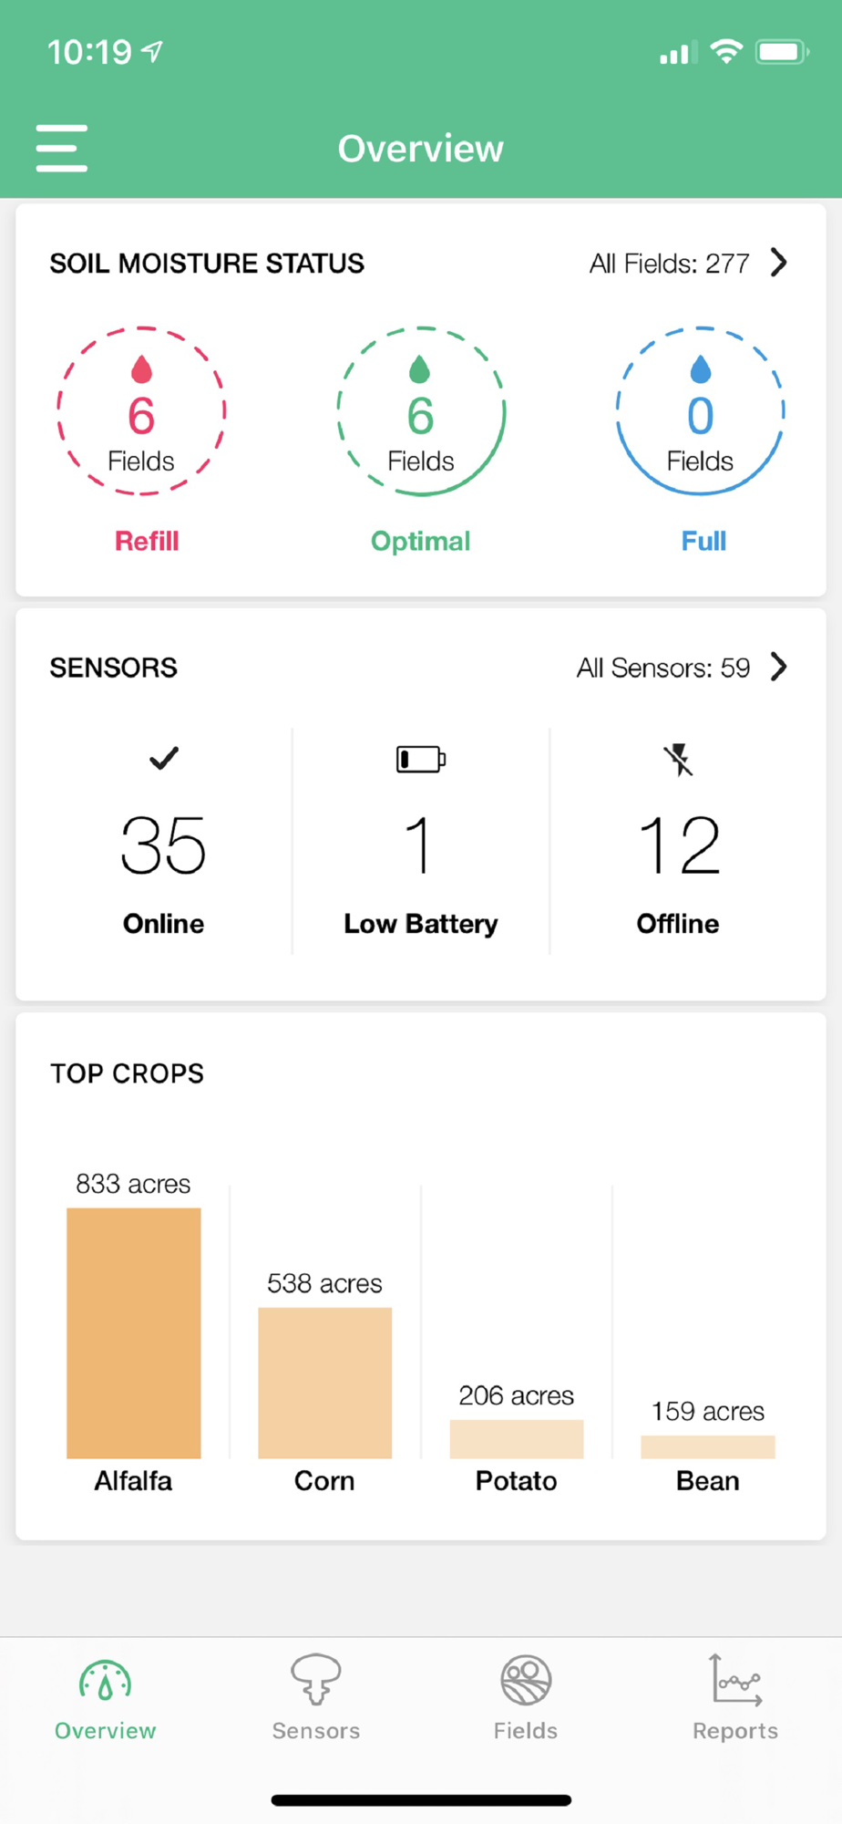Tap the green Optimal fields circle

pos(421,410)
